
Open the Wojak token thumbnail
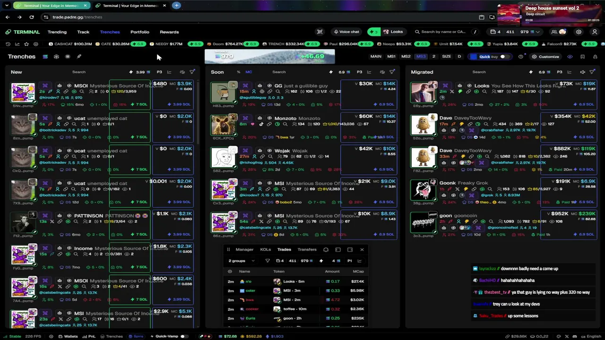point(223,157)
